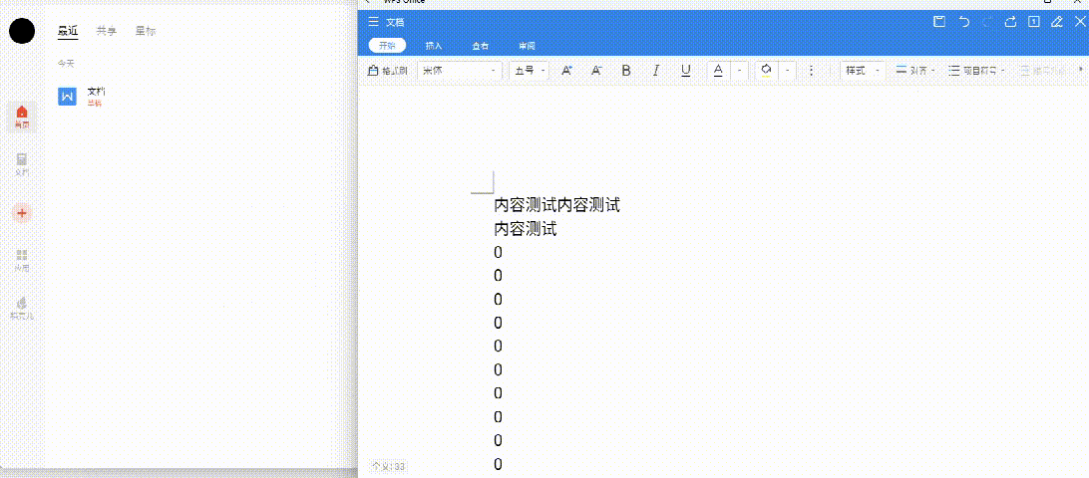The height and width of the screenshot is (478, 1089).
Task: Switch to the 插入 ribbon tab
Action: (x=434, y=46)
